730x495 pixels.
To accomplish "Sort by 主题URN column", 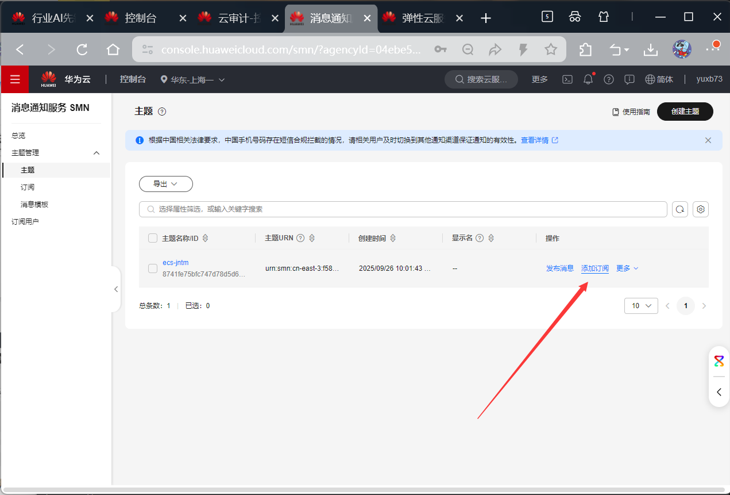I will click(x=312, y=238).
